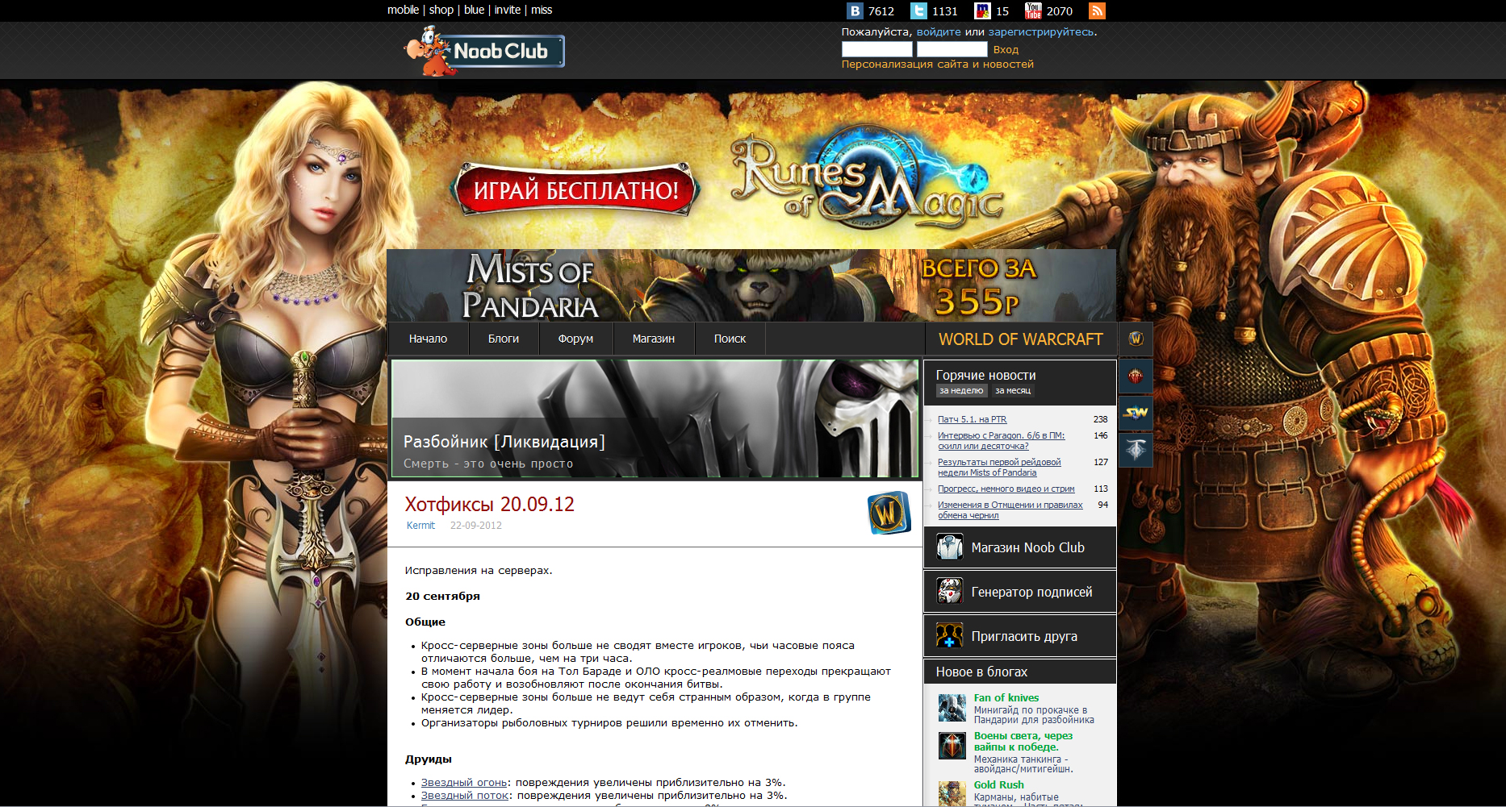Click comment count 238 beside Патч 5.1
This screenshot has width=1506, height=807.
coord(1101,419)
